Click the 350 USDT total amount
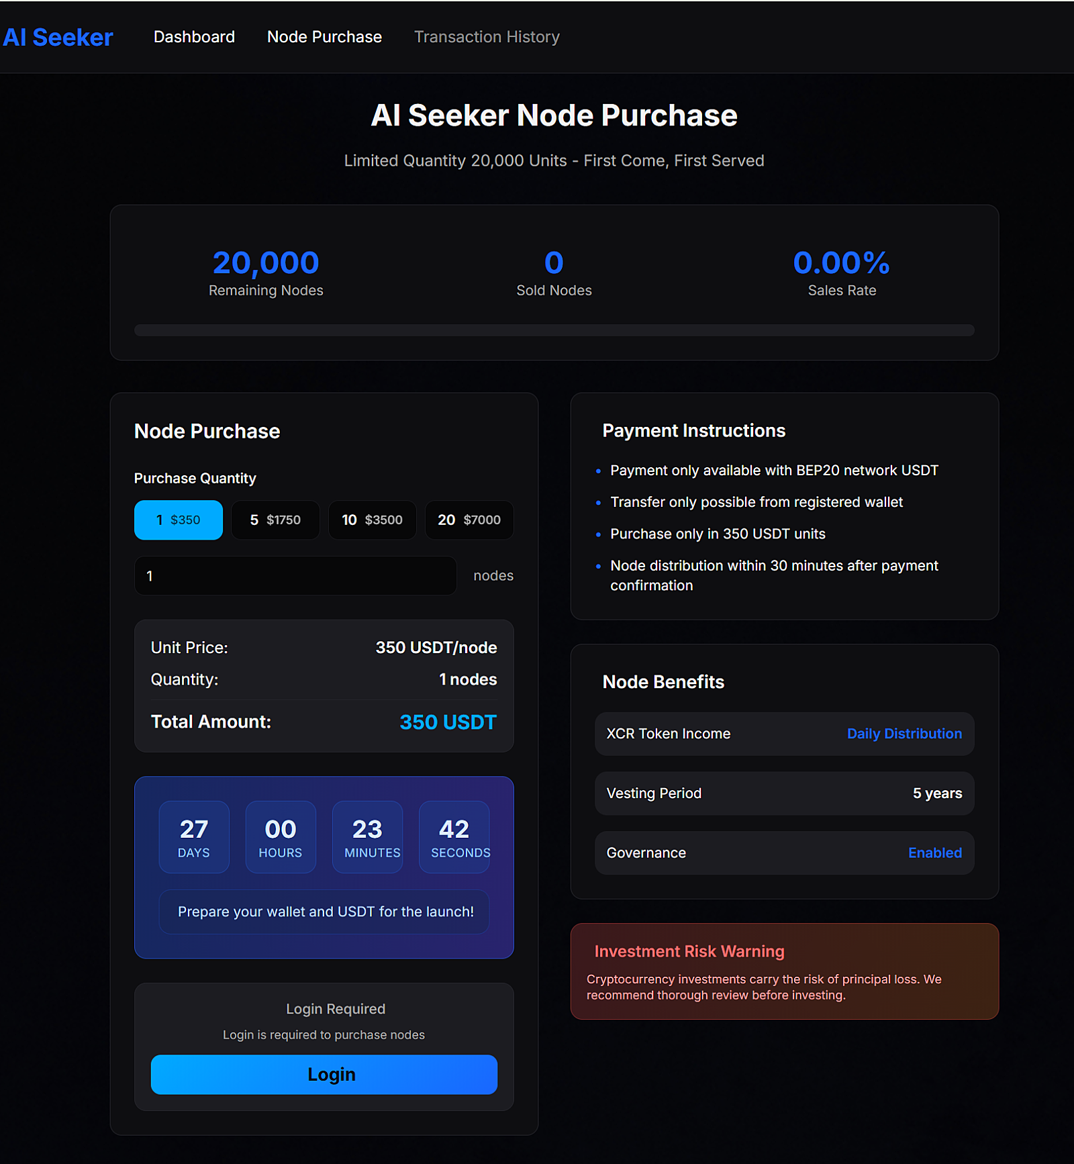Image resolution: width=1074 pixels, height=1164 pixels. coord(448,722)
